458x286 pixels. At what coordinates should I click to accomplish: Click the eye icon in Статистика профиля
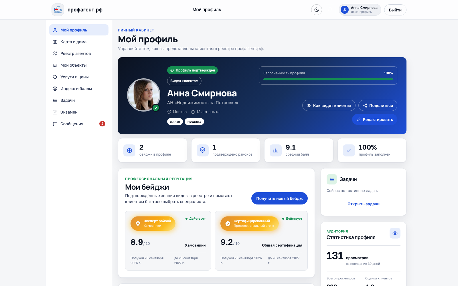click(x=395, y=233)
